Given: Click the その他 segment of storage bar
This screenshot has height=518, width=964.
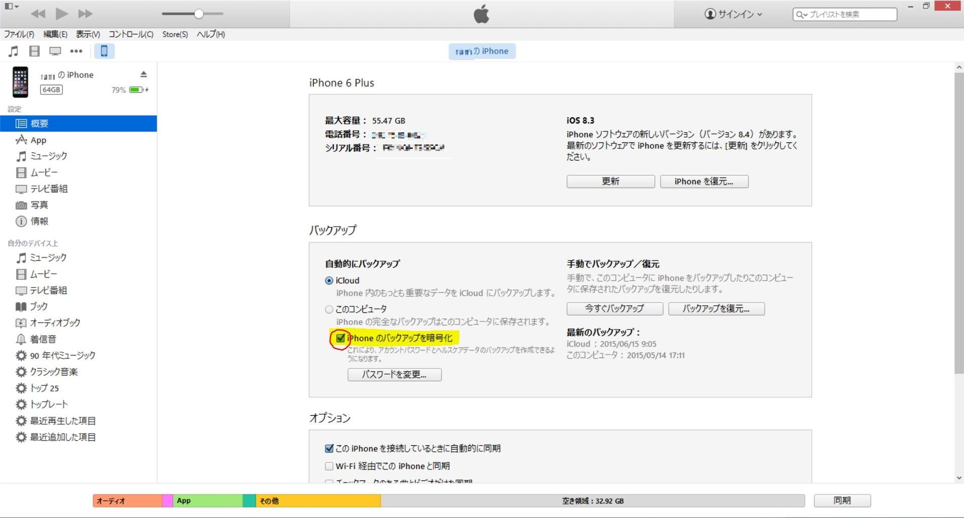Looking at the screenshot, I should click(318, 501).
